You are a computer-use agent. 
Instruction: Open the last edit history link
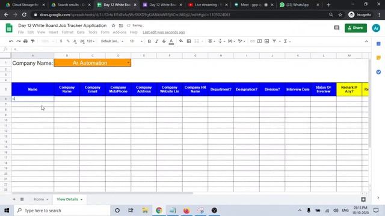coord(164,32)
